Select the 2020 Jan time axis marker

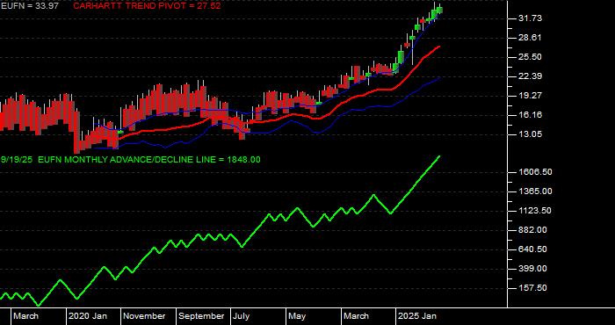point(88,316)
